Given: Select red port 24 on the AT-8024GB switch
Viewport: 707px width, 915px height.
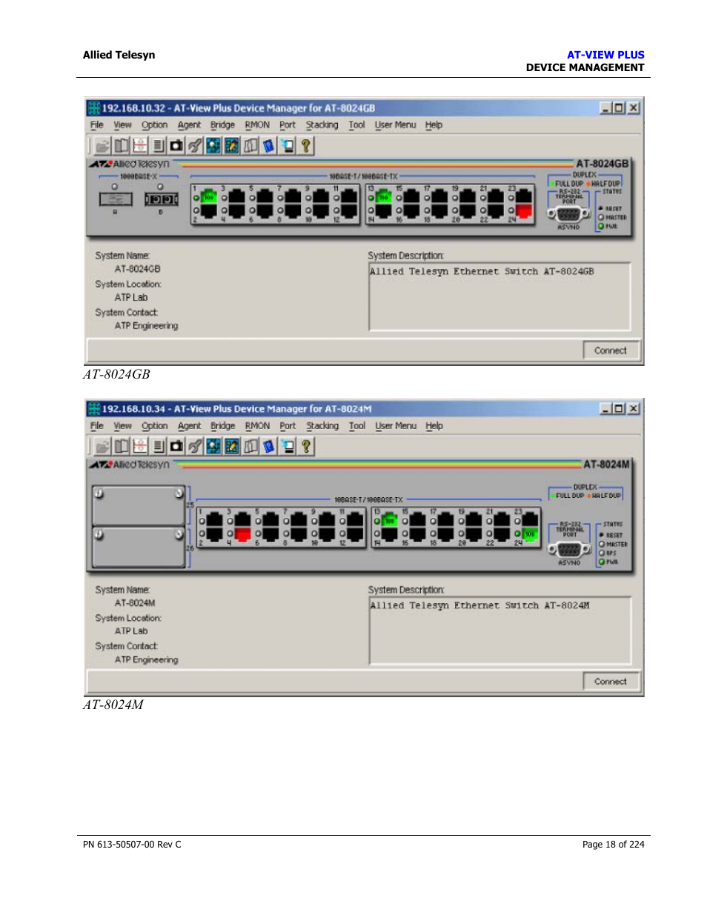Looking at the screenshot, I should (524, 212).
